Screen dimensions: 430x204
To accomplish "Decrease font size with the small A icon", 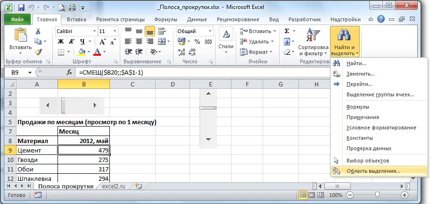I will click(113, 42).
